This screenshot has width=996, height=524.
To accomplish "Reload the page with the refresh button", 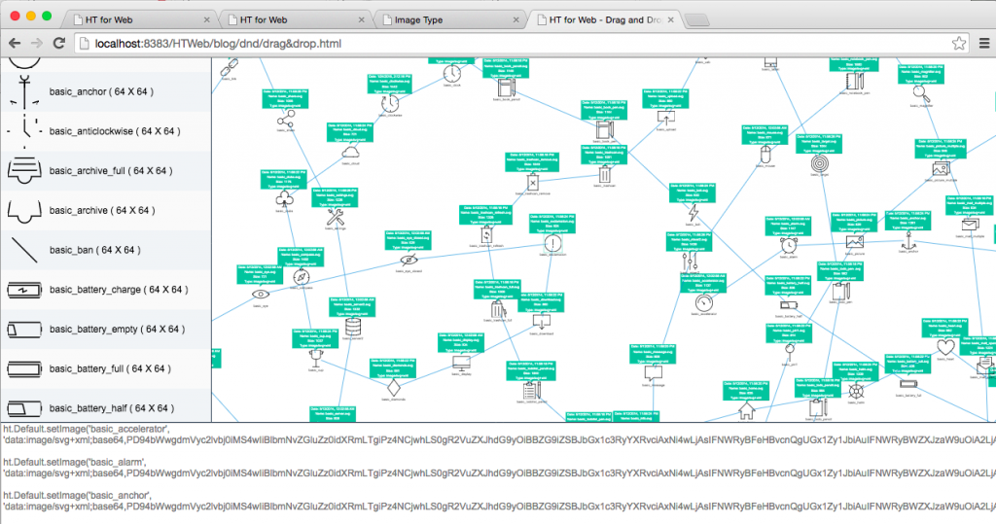I will tap(59, 44).
